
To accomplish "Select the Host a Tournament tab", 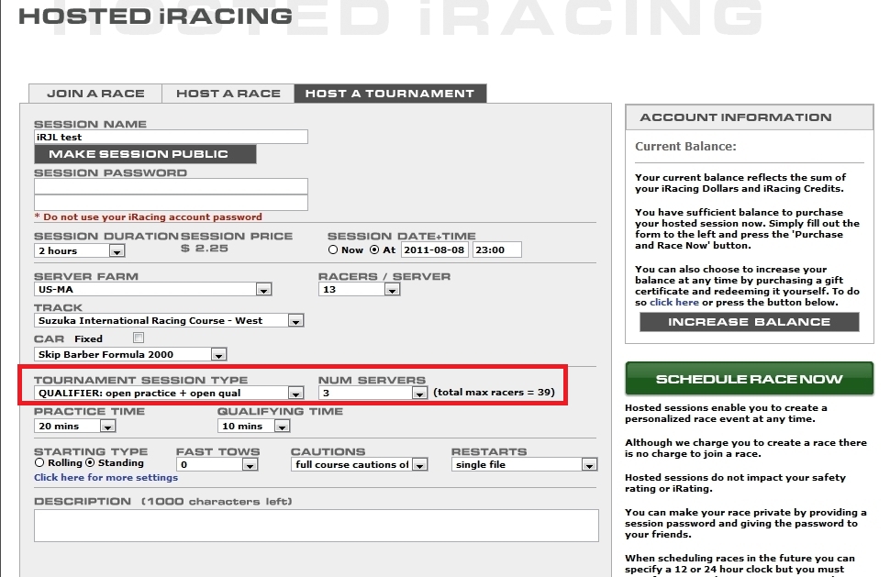I will (390, 94).
